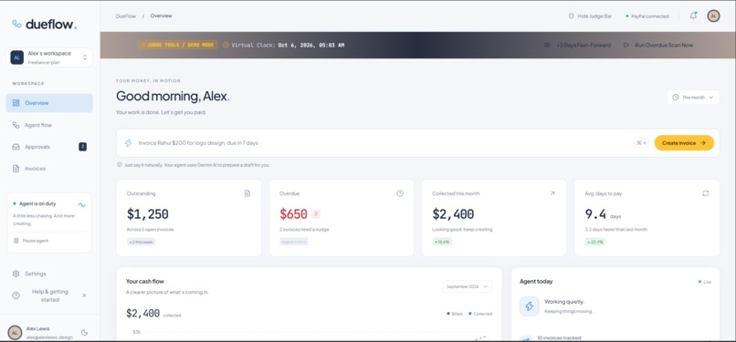Click the AL workspace avatar badge
Screen dimensions: 736x342
[17, 57]
